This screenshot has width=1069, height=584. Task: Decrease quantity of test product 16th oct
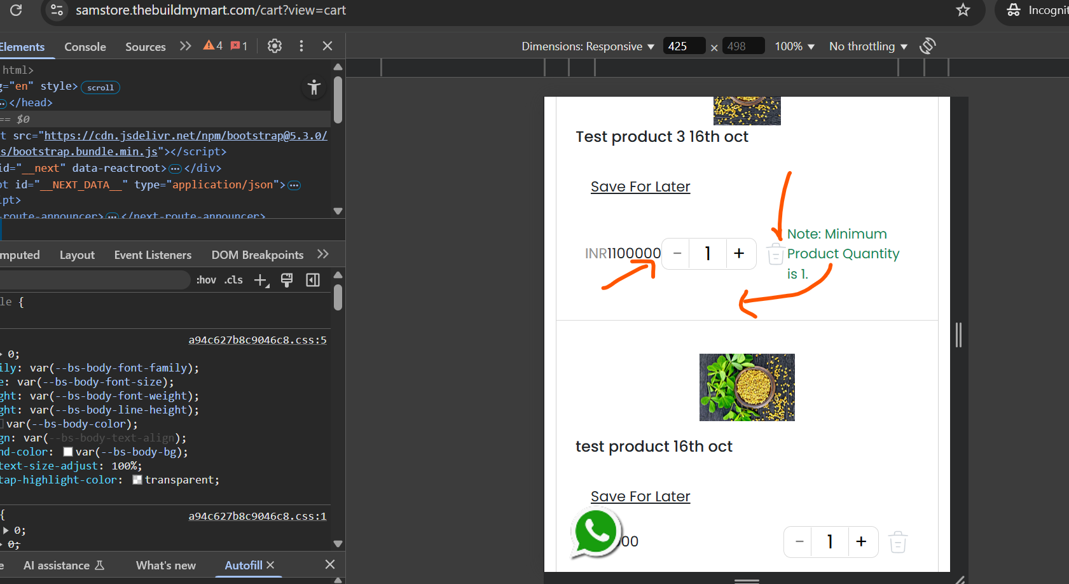tap(799, 541)
